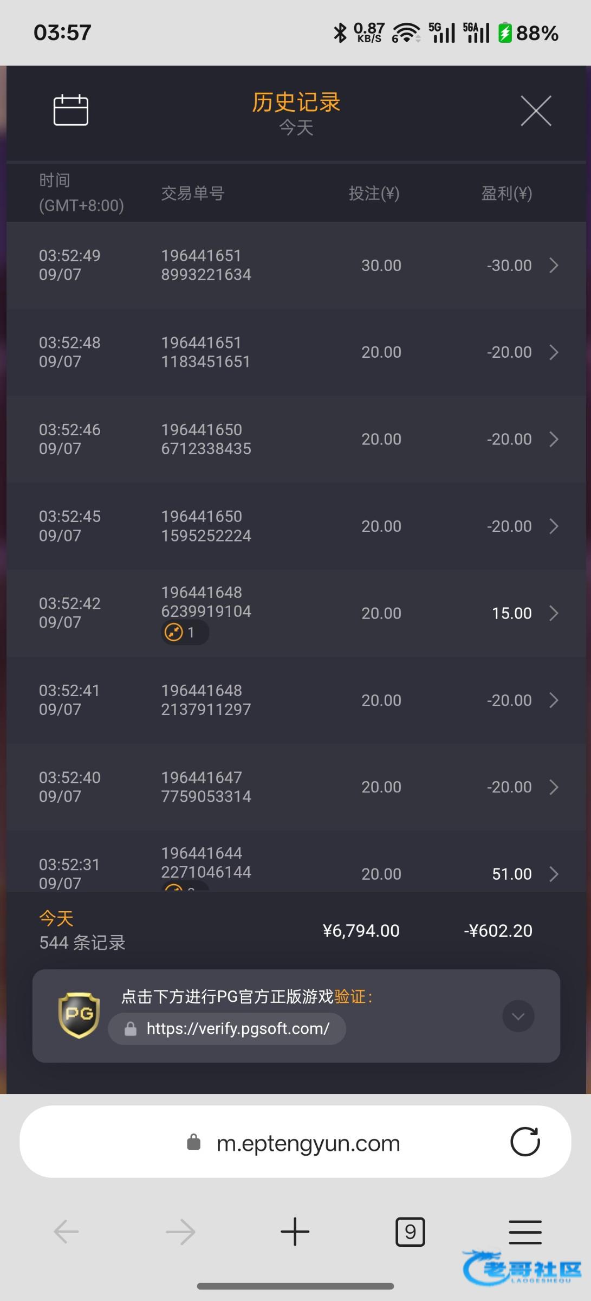Open details arrow for the 51.00 profit record
The width and height of the screenshot is (591, 1301).
click(x=554, y=874)
